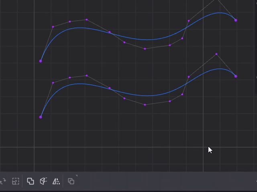Pick the upper curve's right endpoint
This screenshot has height=192, width=257.
[236, 20]
